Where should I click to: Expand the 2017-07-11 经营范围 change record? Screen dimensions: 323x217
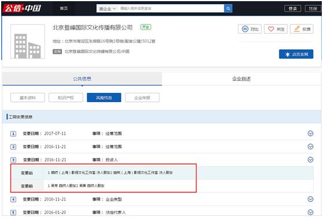pos(310,133)
